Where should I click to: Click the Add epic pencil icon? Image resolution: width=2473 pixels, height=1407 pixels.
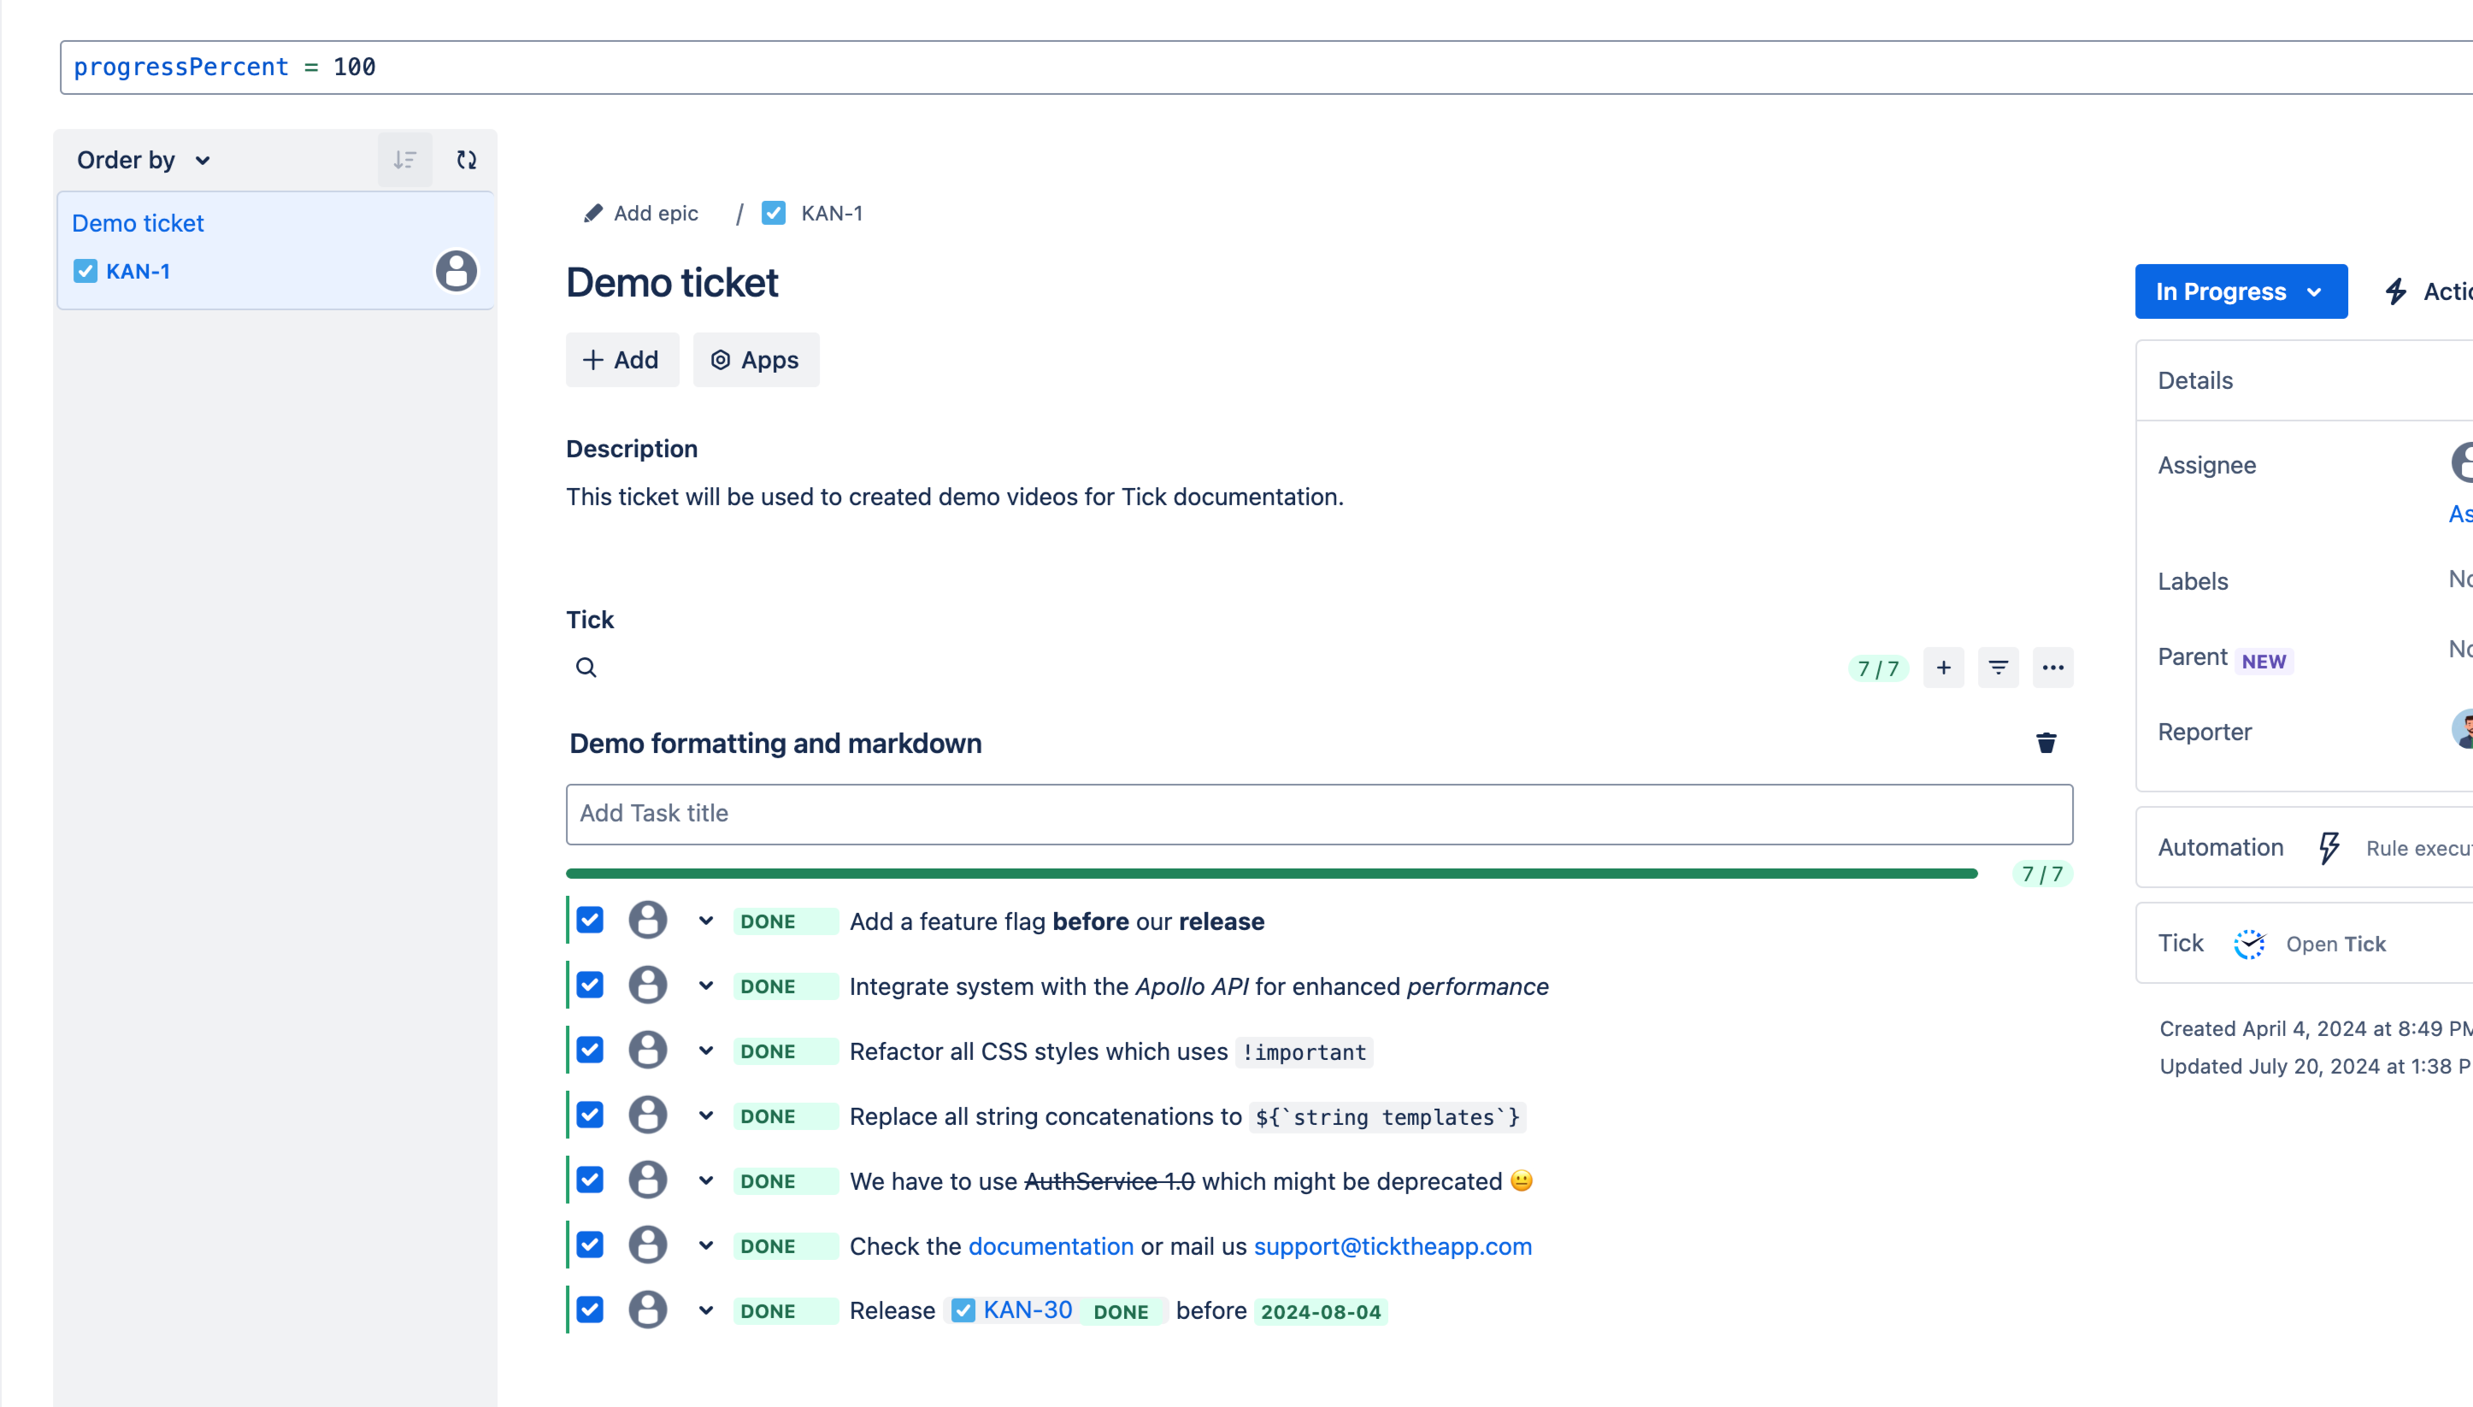pos(593,214)
